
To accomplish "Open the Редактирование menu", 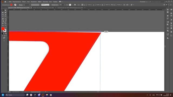I will [x=17, y=2].
